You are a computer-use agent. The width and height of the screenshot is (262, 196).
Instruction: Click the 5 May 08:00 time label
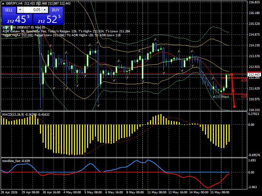click(93, 192)
